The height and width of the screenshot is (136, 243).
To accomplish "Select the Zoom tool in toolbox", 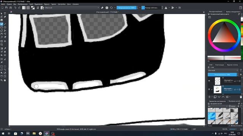I will (x=2, y=80).
